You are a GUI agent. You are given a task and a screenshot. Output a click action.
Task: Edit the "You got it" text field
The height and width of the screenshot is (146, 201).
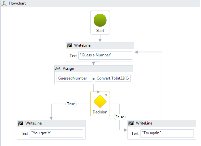56,133
